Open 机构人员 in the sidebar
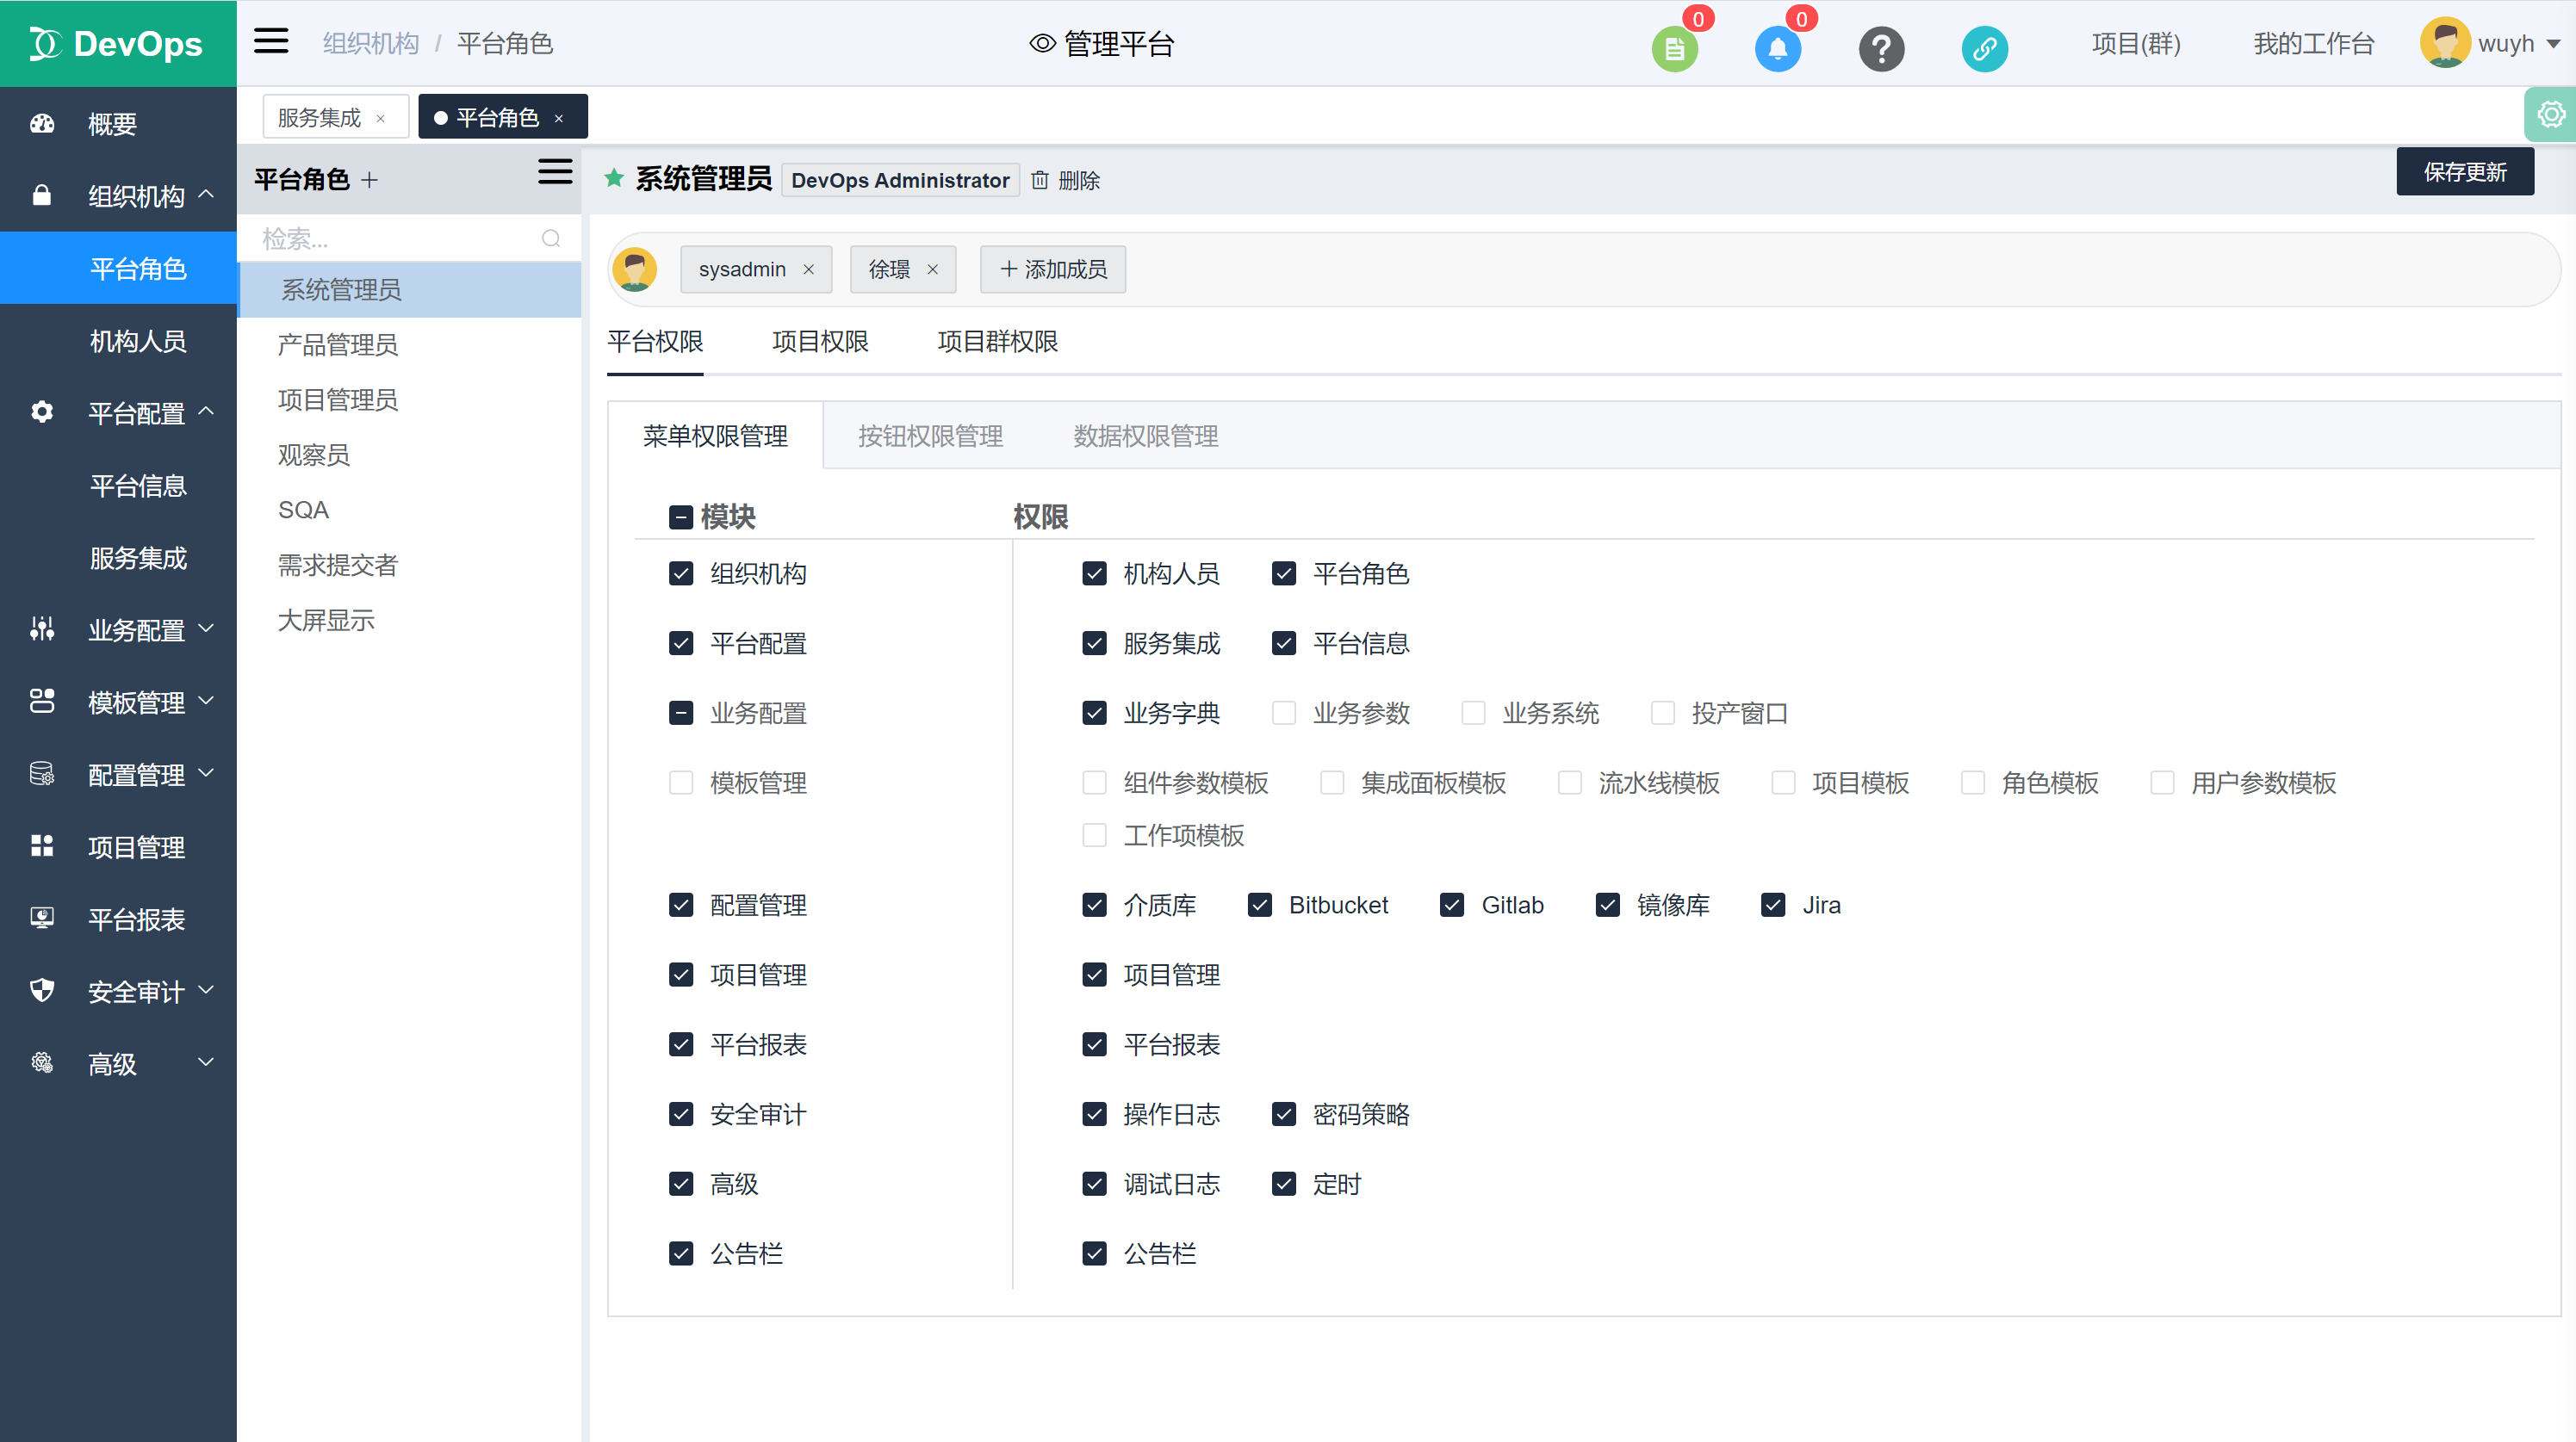2576x1442 pixels. click(x=138, y=341)
